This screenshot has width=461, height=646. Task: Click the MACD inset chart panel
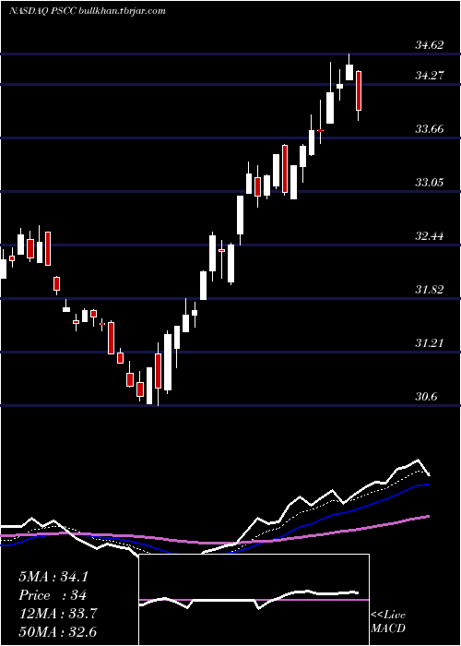click(254, 600)
